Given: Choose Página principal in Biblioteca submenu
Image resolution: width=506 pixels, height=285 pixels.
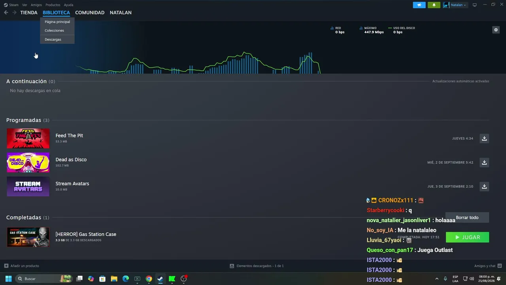Looking at the screenshot, I should (57, 22).
